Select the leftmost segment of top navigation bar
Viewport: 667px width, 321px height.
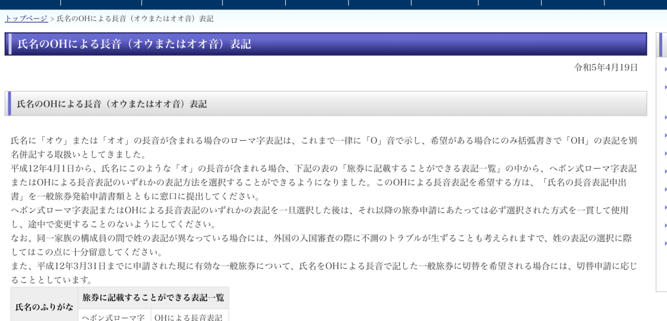tap(30, 4)
